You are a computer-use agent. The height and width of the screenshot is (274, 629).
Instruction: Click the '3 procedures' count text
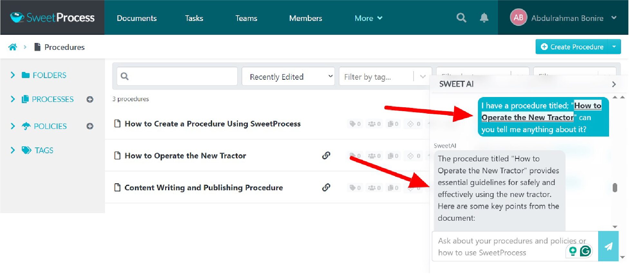click(x=130, y=99)
